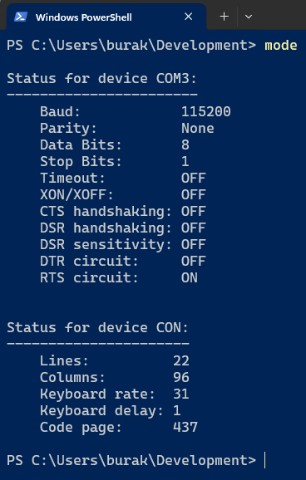Click the typed mode command text
The width and height of the screenshot is (306, 480).
(281, 46)
